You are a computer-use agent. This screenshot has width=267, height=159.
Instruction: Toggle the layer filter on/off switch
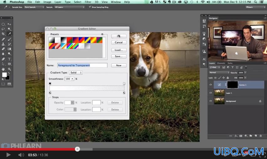click(x=246, y=67)
